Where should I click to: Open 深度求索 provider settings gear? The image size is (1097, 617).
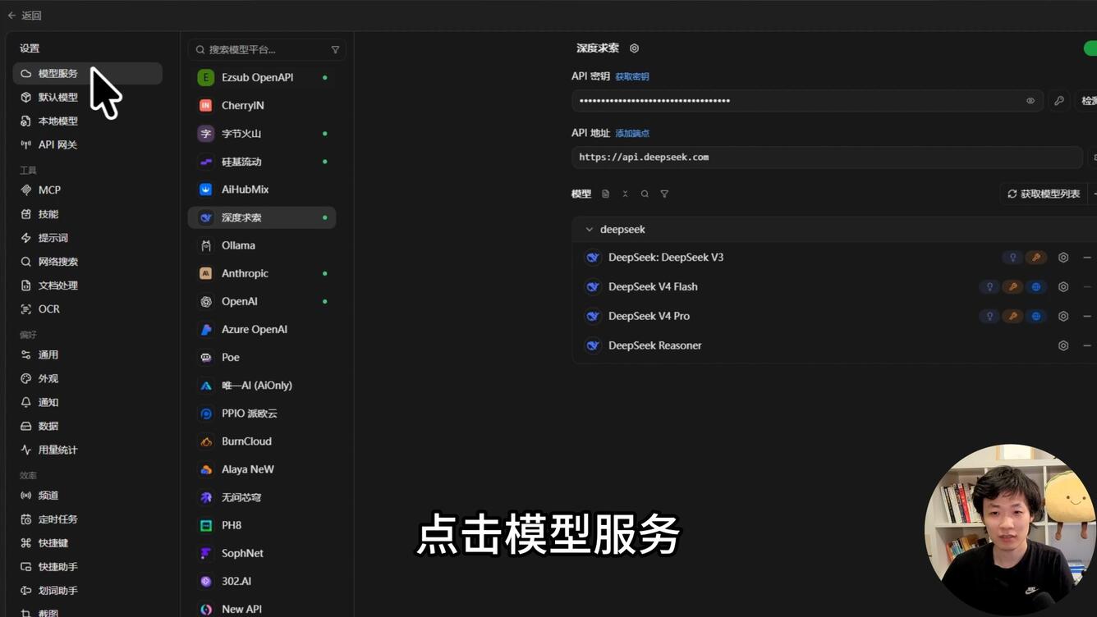click(634, 48)
